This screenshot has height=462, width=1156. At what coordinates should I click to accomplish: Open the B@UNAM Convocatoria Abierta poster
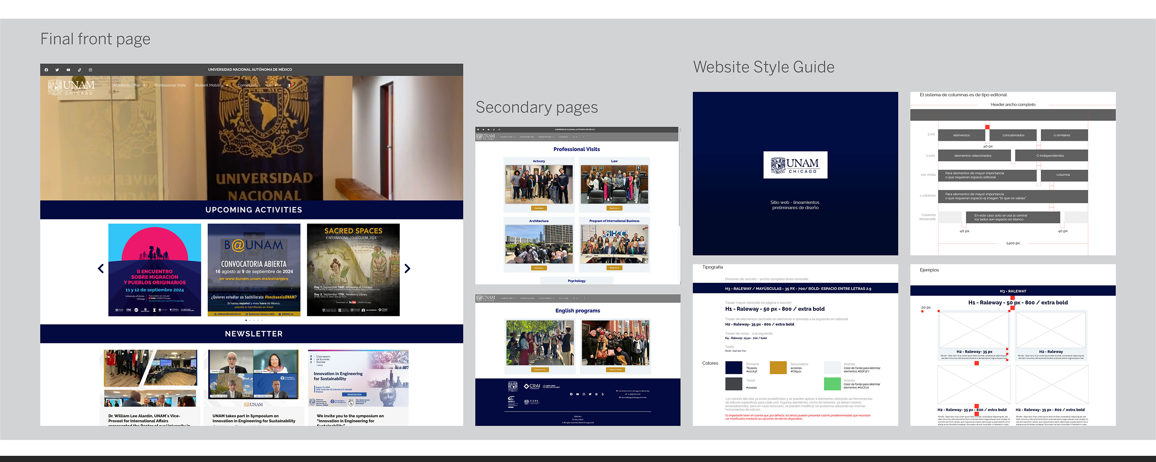click(254, 270)
